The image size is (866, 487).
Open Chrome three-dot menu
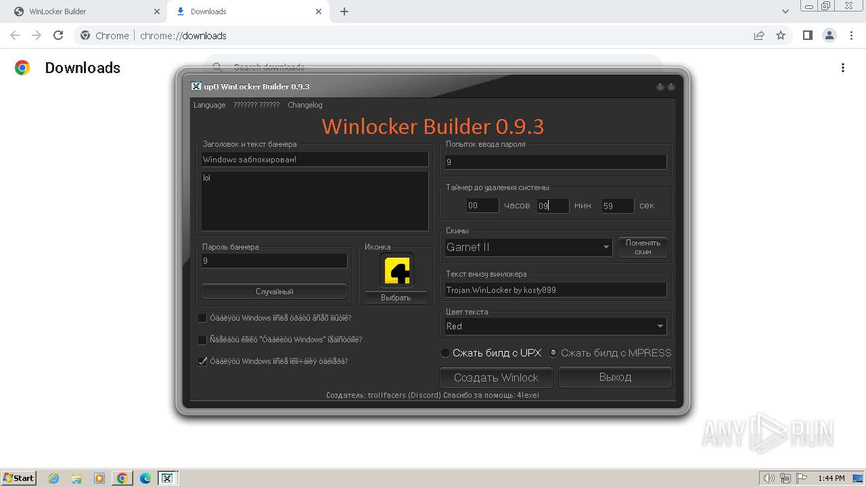pos(850,35)
